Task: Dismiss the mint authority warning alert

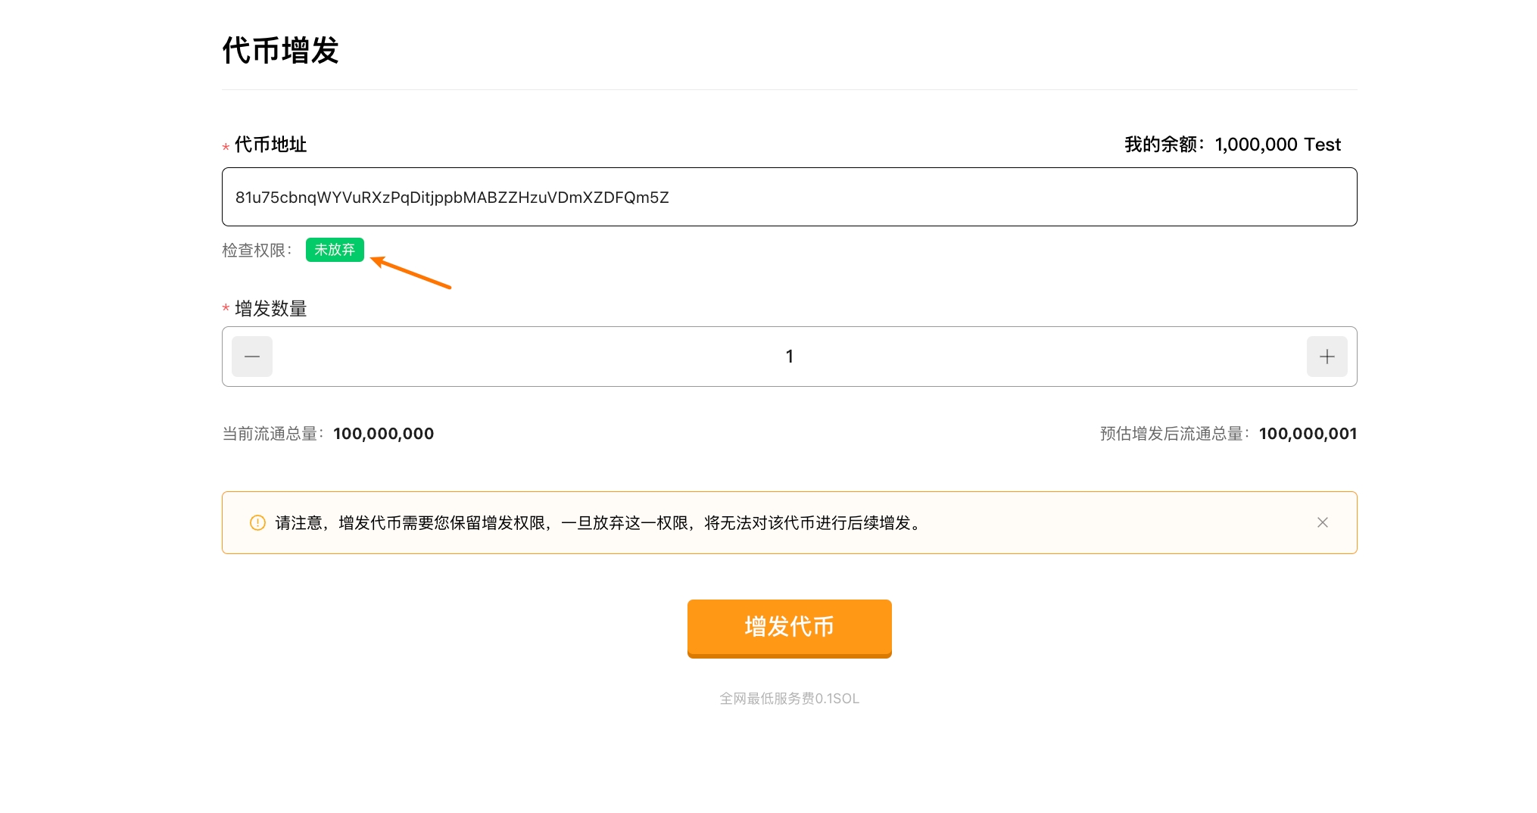Action: [x=1322, y=522]
